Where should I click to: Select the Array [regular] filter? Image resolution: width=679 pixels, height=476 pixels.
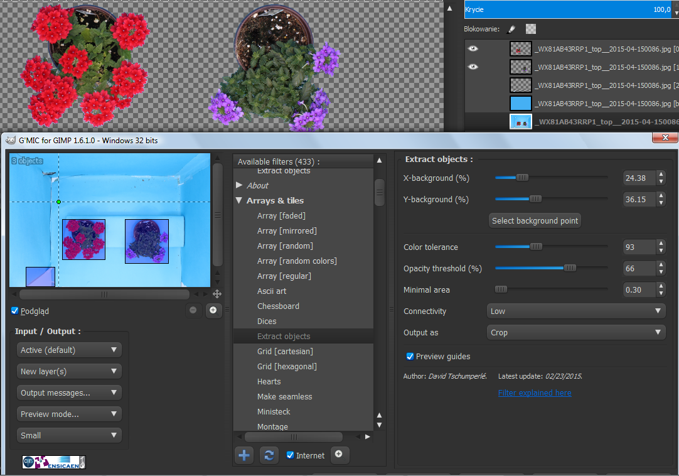point(284,276)
